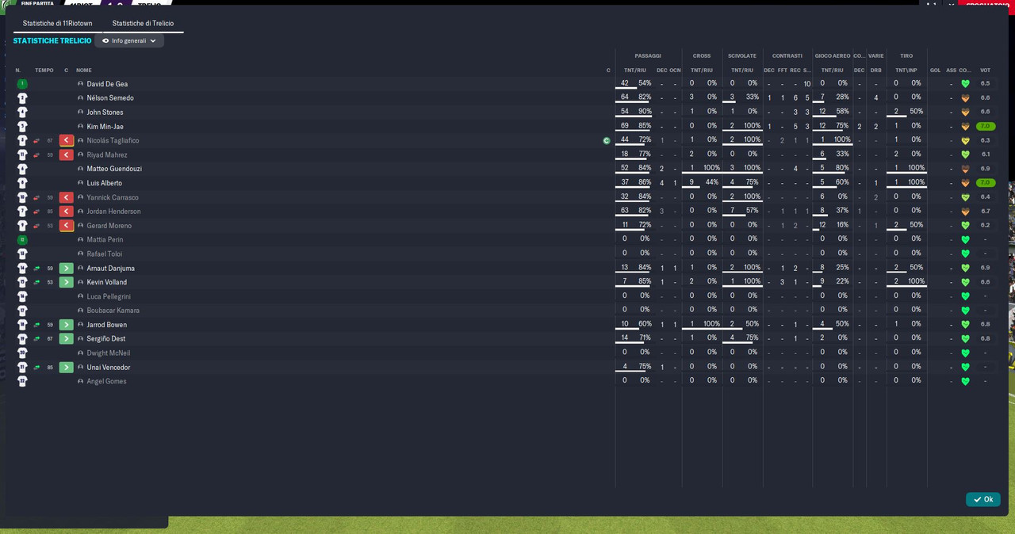This screenshot has height=534, width=1015.
Task: Click green substituted-on arrow for Arnaut Danjuma
Action: click(67, 268)
